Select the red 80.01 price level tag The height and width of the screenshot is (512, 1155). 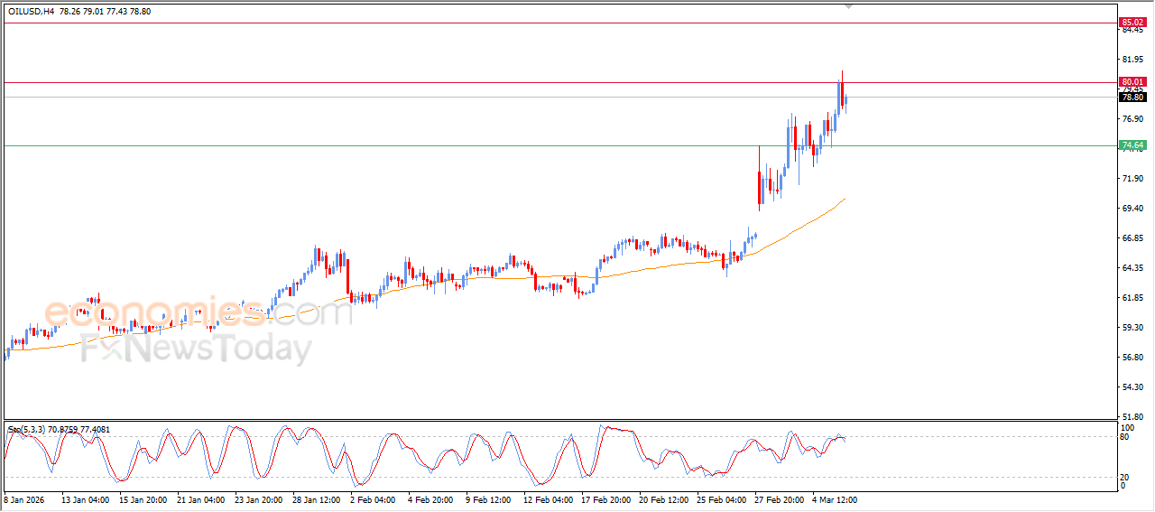coord(1132,82)
